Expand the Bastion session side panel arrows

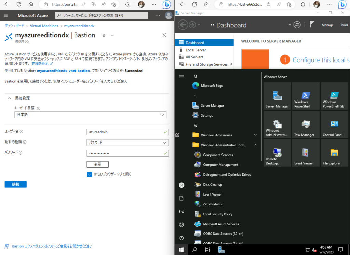pyautogui.click(x=177, y=135)
